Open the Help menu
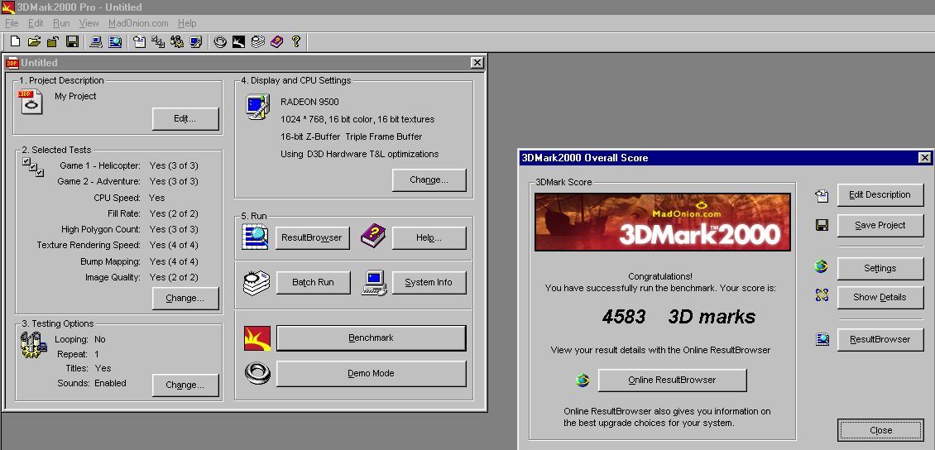This screenshot has height=450, width=935. click(187, 23)
